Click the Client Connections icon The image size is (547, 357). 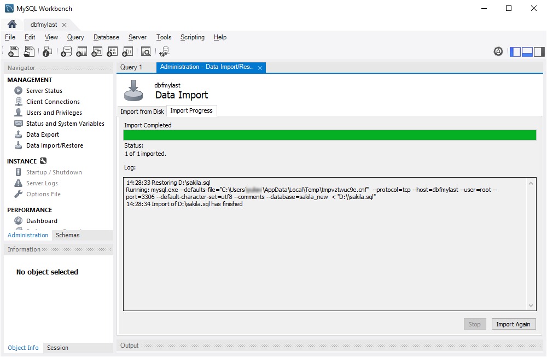18,102
